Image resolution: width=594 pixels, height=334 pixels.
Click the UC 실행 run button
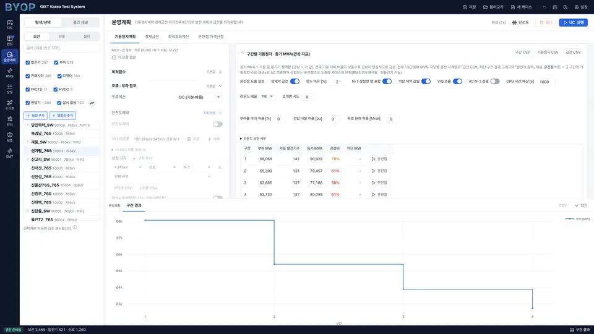(573, 23)
